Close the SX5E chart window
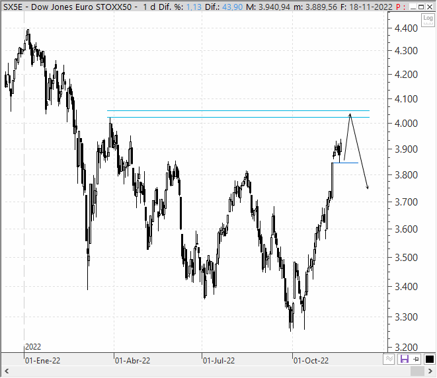 click(430, 7)
